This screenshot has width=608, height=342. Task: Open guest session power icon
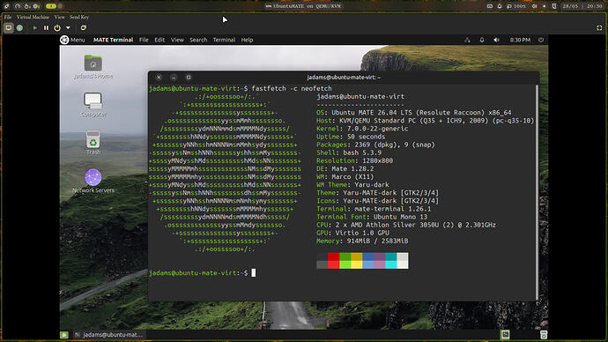tap(541, 40)
